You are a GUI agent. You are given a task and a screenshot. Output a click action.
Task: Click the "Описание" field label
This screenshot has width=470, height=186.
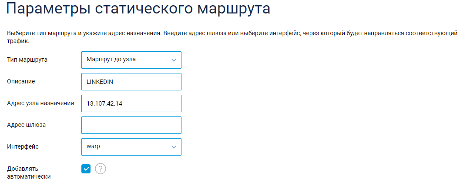click(x=21, y=82)
